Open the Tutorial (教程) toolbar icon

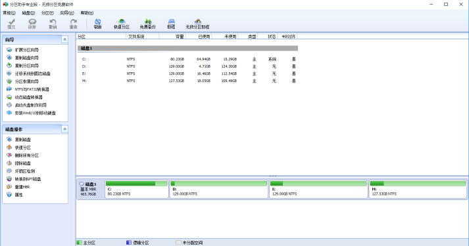[171, 24]
